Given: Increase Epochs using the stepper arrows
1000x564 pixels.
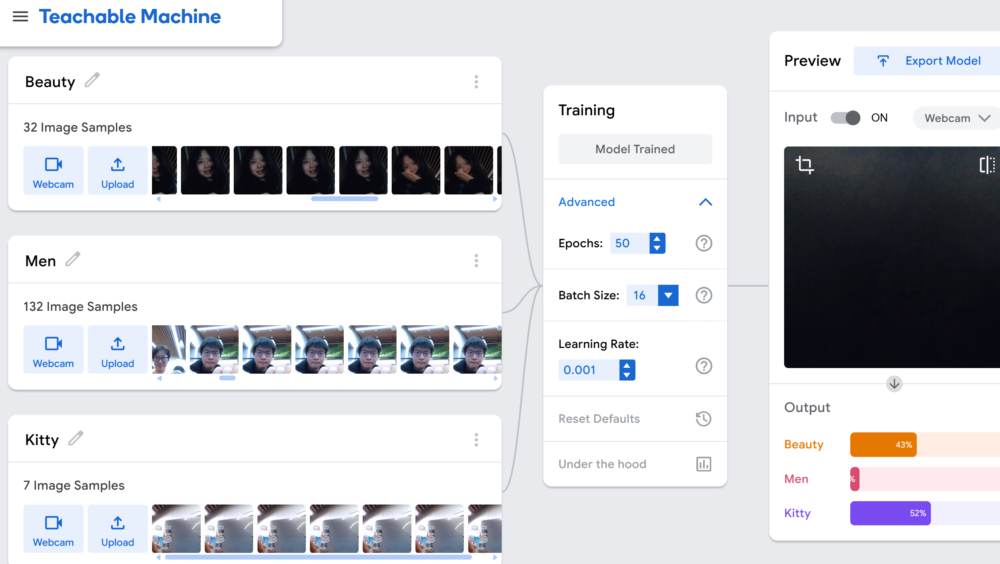Looking at the screenshot, I should (x=657, y=240).
